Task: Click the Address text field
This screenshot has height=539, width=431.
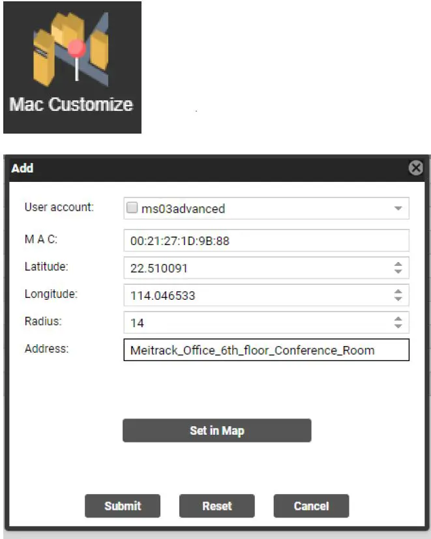Action: 265,350
